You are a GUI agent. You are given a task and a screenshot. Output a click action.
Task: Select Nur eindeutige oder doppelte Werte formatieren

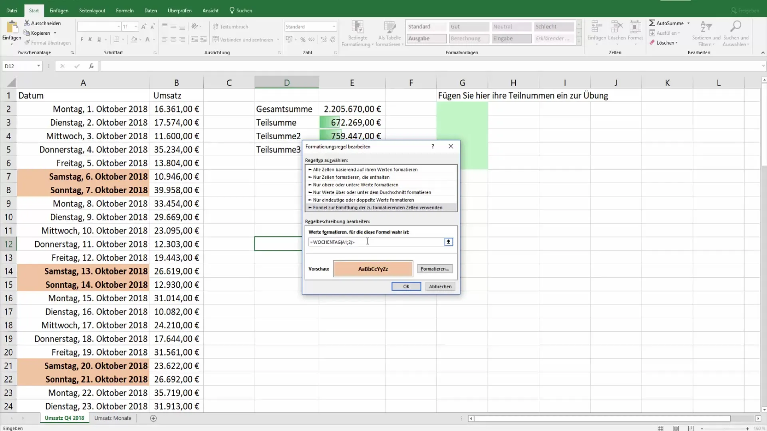(381, 200)
